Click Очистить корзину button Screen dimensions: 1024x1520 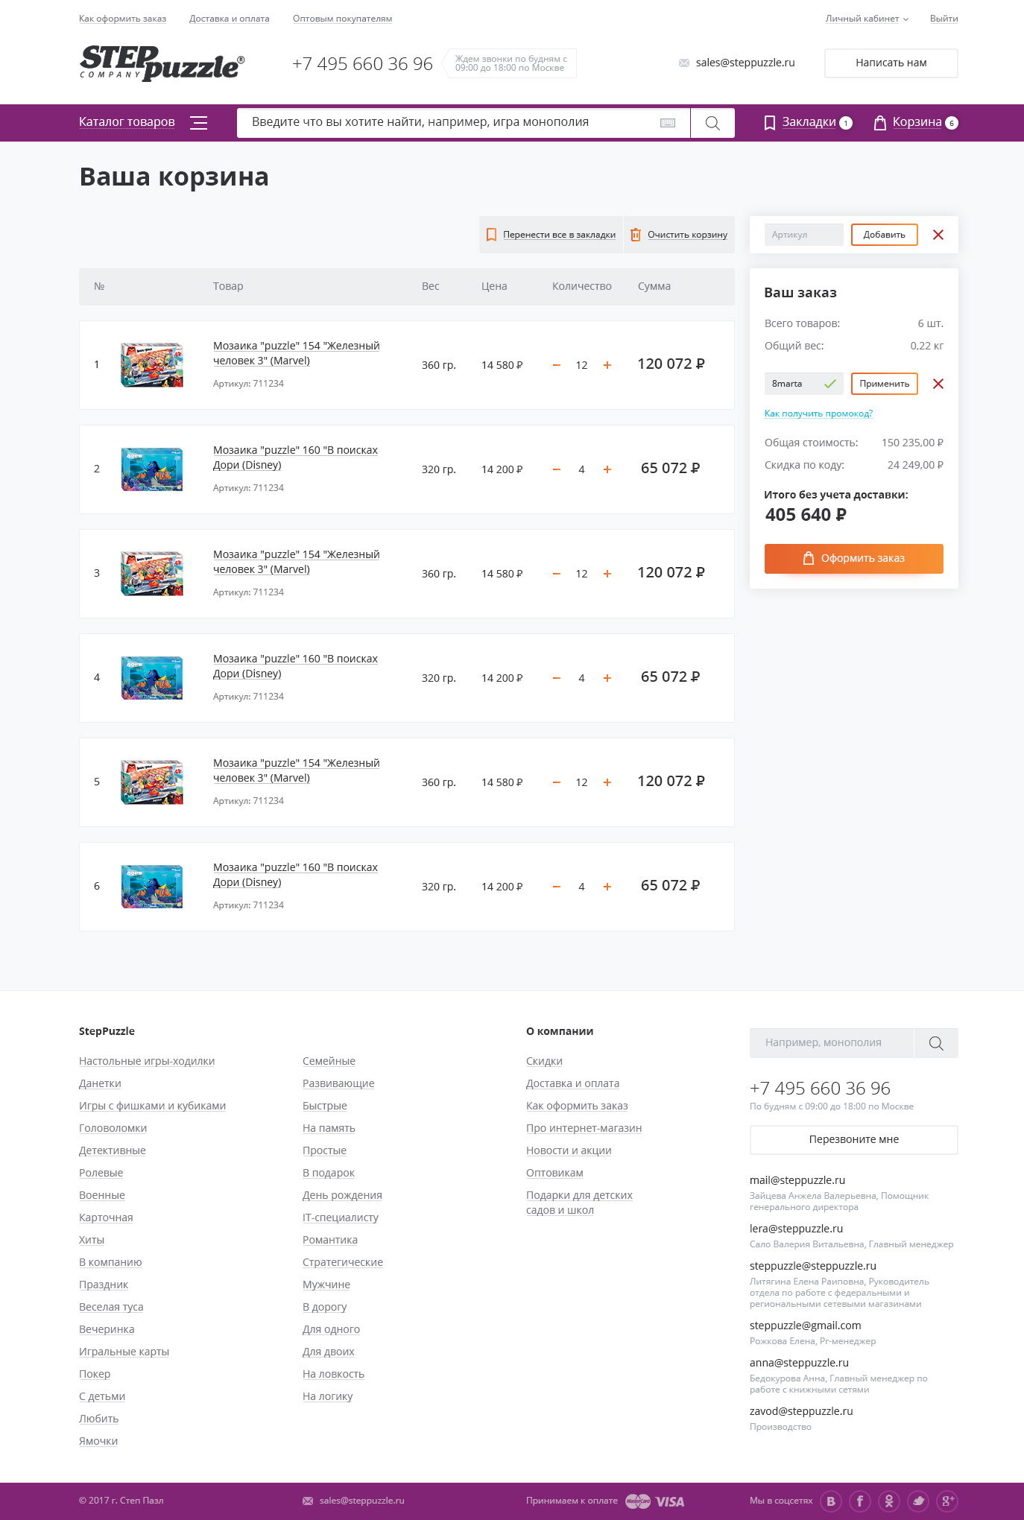coord(679,235)
